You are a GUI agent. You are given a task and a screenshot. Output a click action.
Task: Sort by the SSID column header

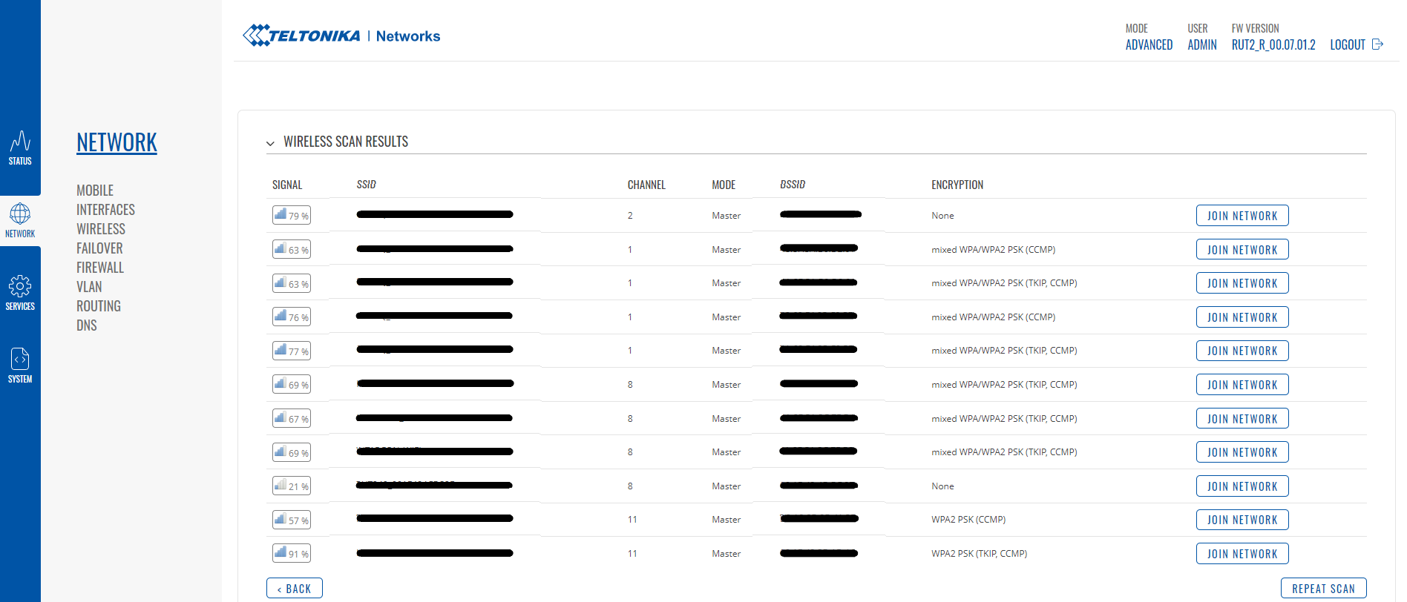click(366, 185)
